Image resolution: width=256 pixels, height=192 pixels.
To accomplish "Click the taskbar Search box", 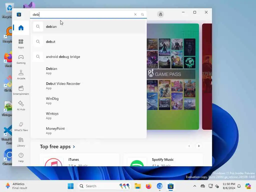I will (x=104, y=186).
